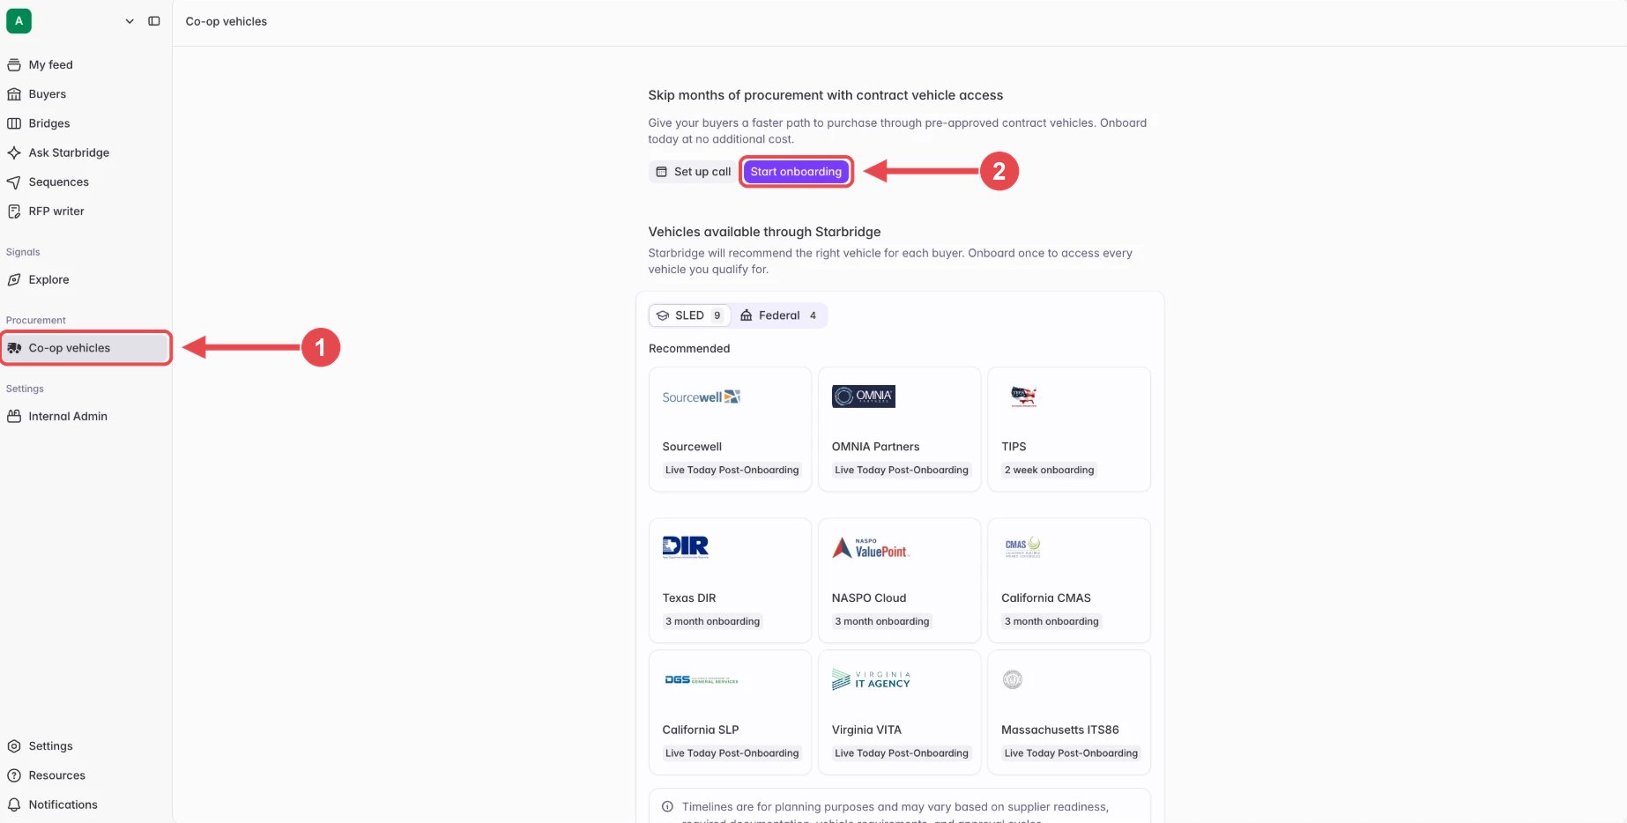Switch to the SLED tab
The width and height of the screenshot is (1627, 823).
pos(690,315)
